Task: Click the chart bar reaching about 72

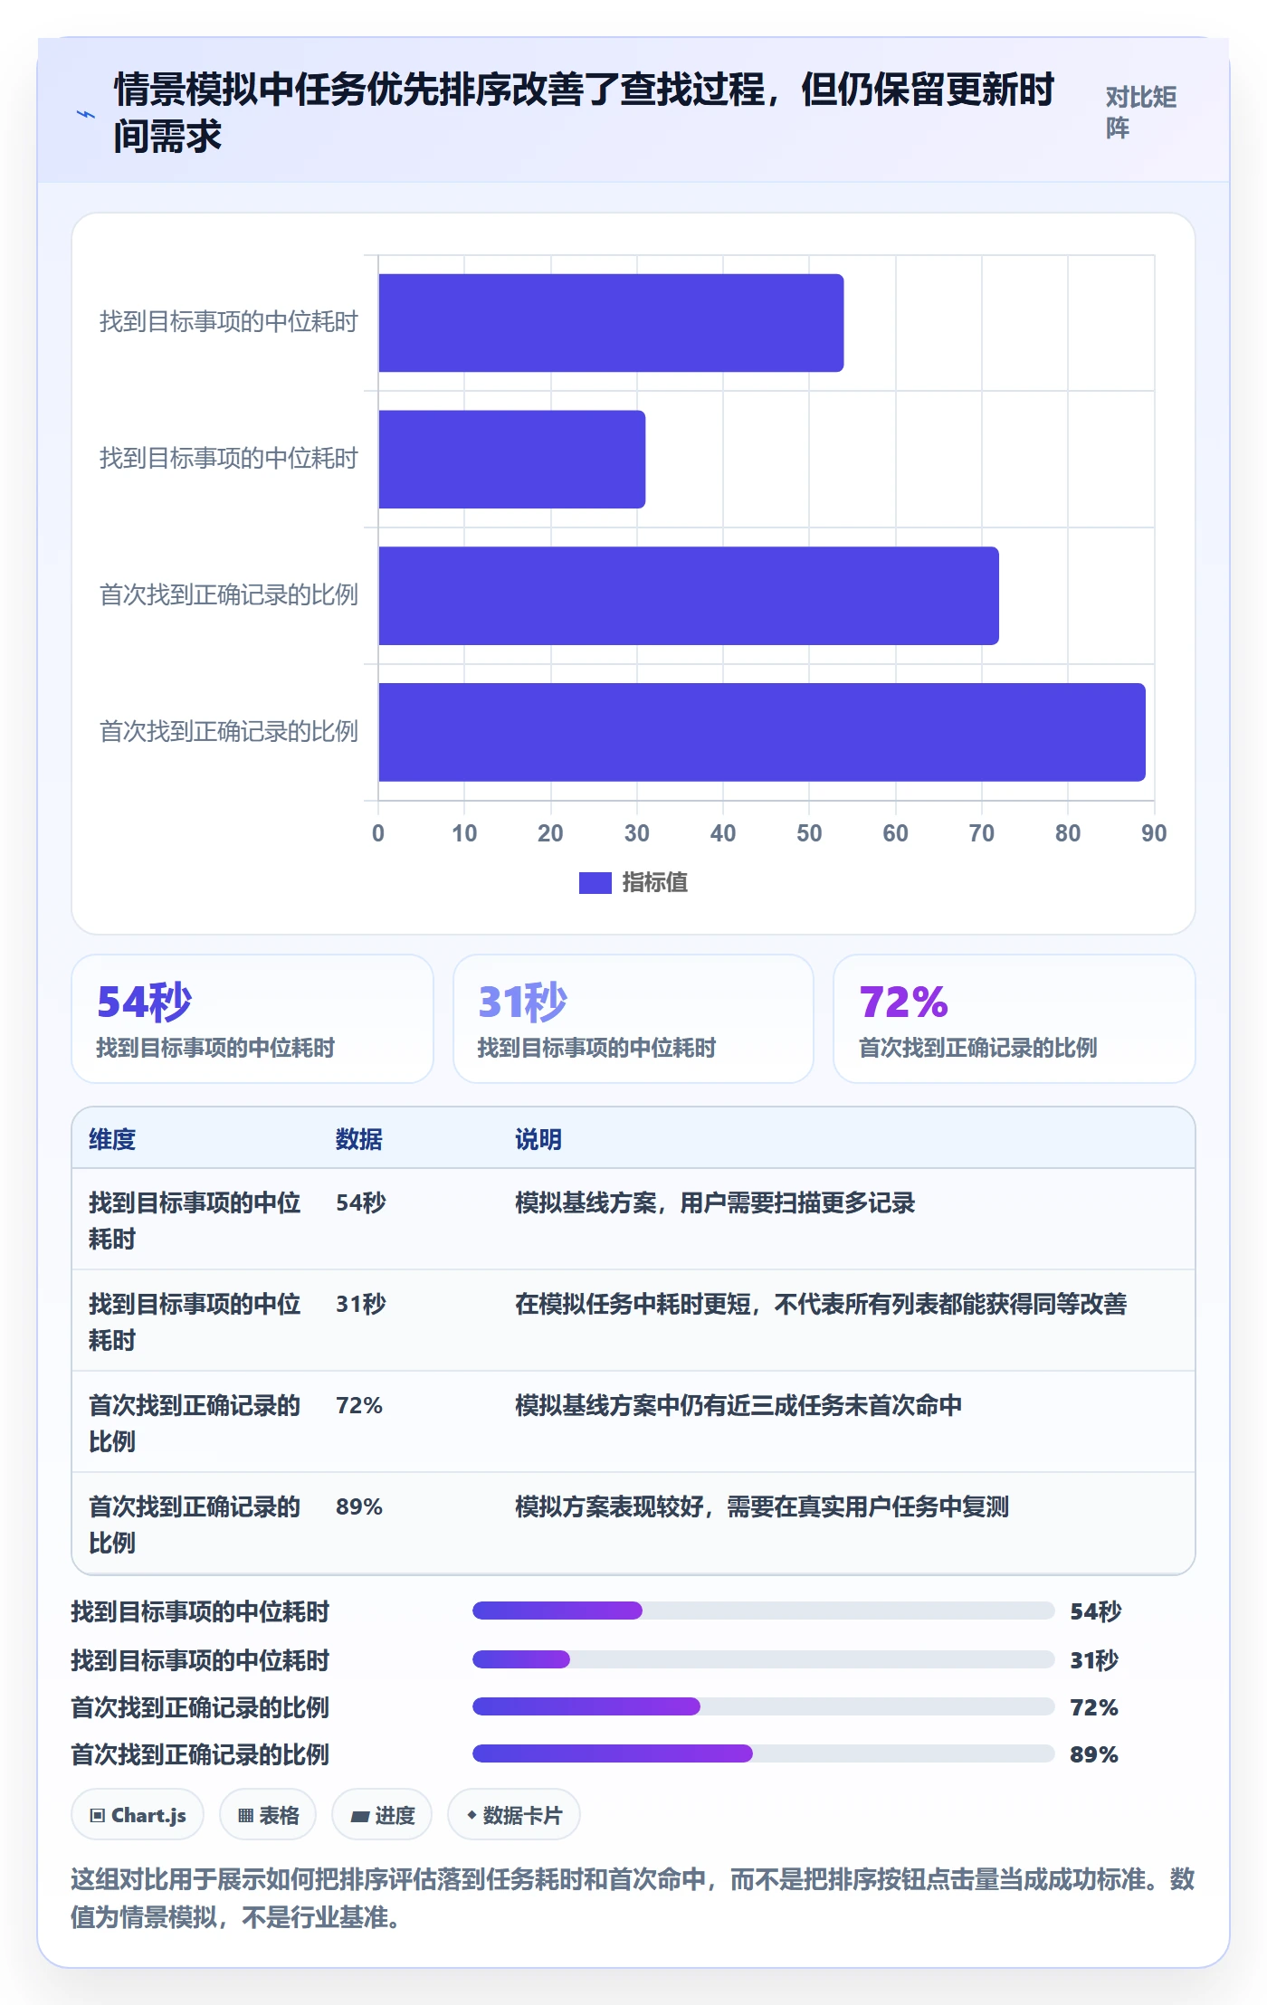Action: (x=689, y=595)
